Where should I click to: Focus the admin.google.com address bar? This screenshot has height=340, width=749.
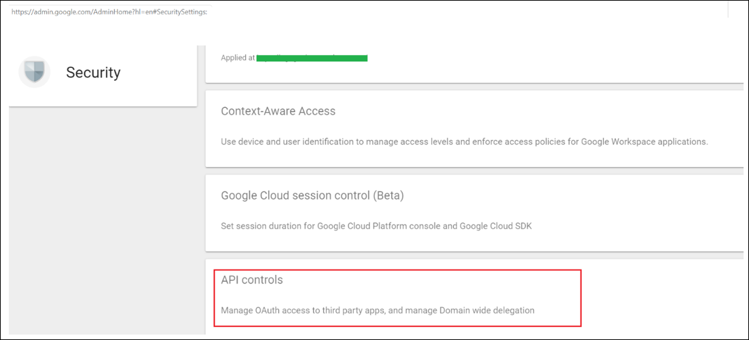[109, 12]
